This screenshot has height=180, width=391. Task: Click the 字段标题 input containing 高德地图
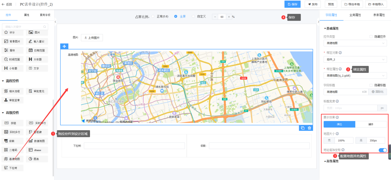pyautogui.click(x=346, y=92)
